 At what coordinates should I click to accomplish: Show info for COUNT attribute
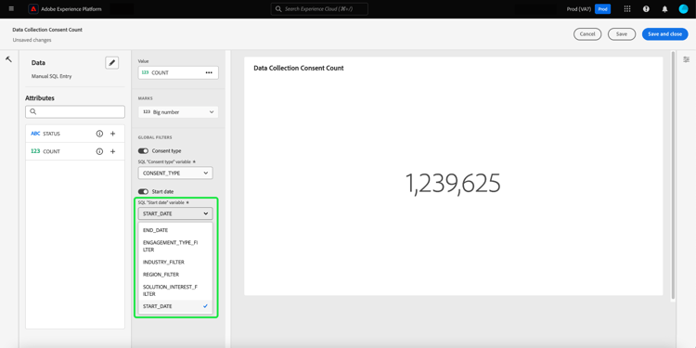tap(99, 151)
